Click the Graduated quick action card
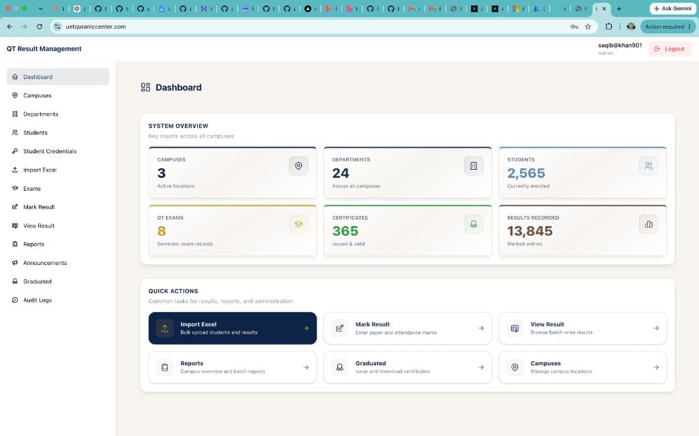699x436 pixels. click(x=408, y=367)
